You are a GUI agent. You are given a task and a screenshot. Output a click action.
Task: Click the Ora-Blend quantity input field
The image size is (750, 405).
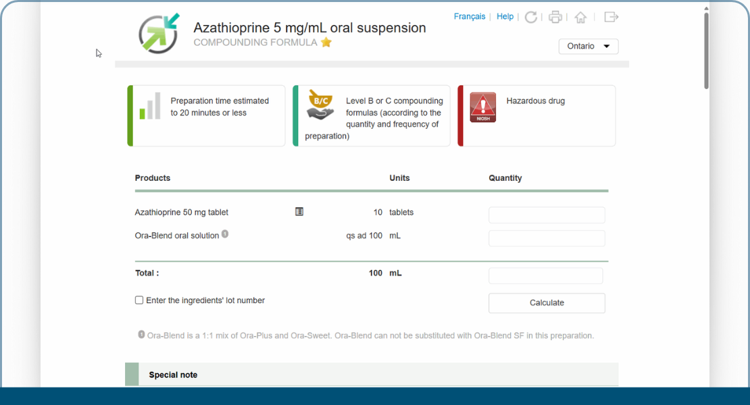[547, 238]
